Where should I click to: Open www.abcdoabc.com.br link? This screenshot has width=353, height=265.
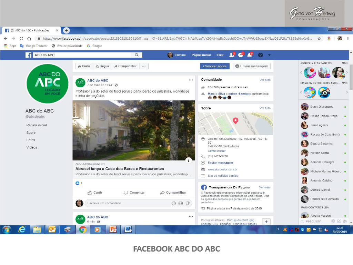point(223,169)
